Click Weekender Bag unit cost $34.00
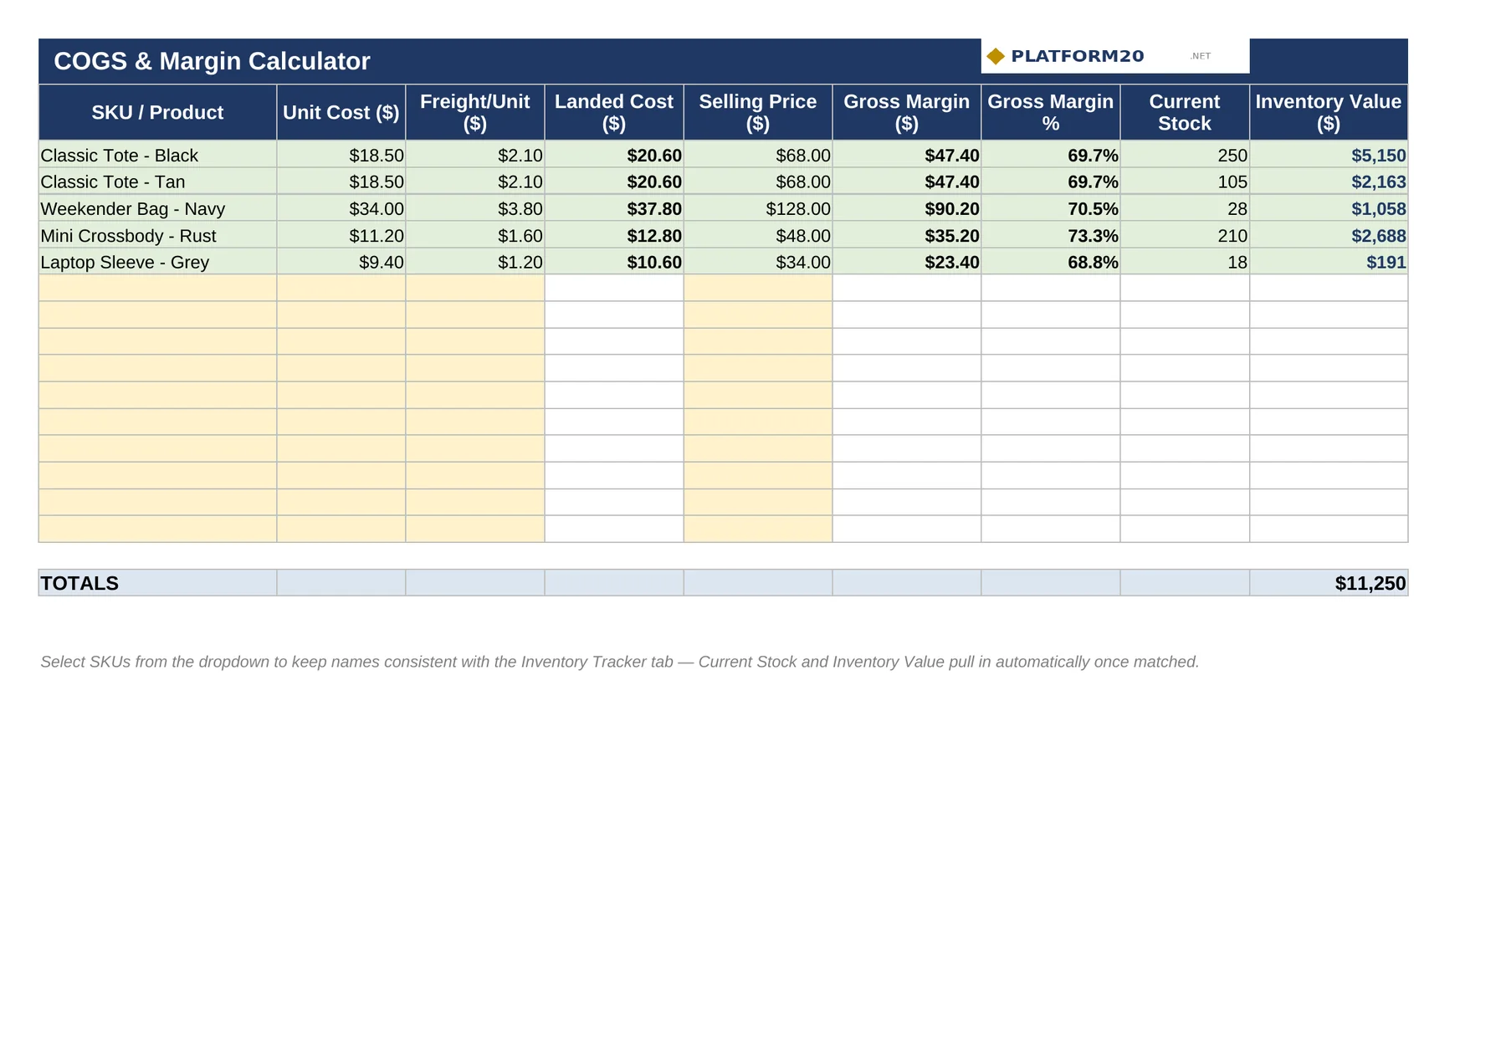1506x1064 pixels. point(341,208)
